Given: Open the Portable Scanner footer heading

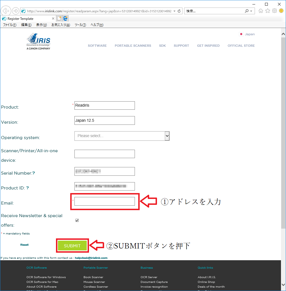Looking at the screenshot, I should coord(96,267).
